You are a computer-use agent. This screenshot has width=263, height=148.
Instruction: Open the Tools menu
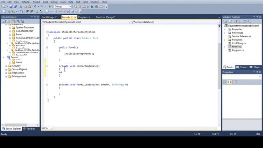(85, 2)
